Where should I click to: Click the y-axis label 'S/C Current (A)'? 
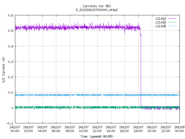coord(3,70)
